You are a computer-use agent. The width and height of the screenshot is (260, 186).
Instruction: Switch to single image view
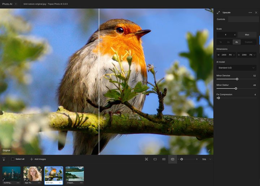[155, 159]
